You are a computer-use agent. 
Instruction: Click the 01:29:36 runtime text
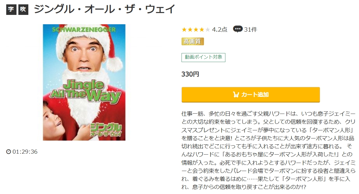25,152
